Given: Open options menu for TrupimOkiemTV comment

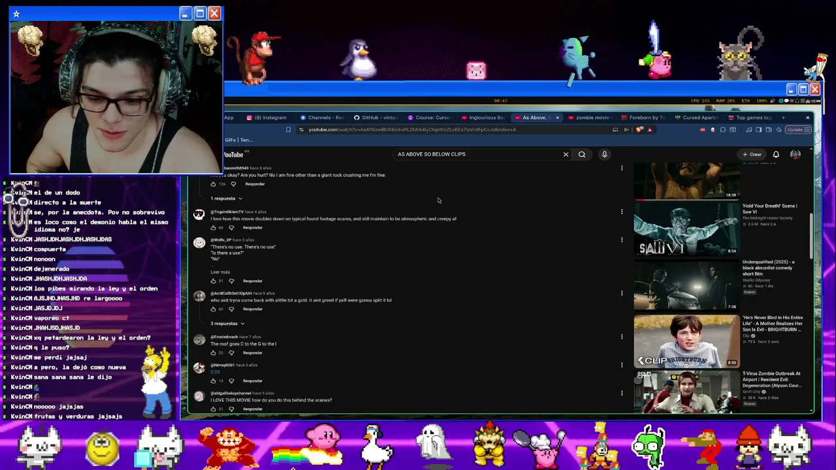Looking at the screenshot, I should [x=622, y=212].
